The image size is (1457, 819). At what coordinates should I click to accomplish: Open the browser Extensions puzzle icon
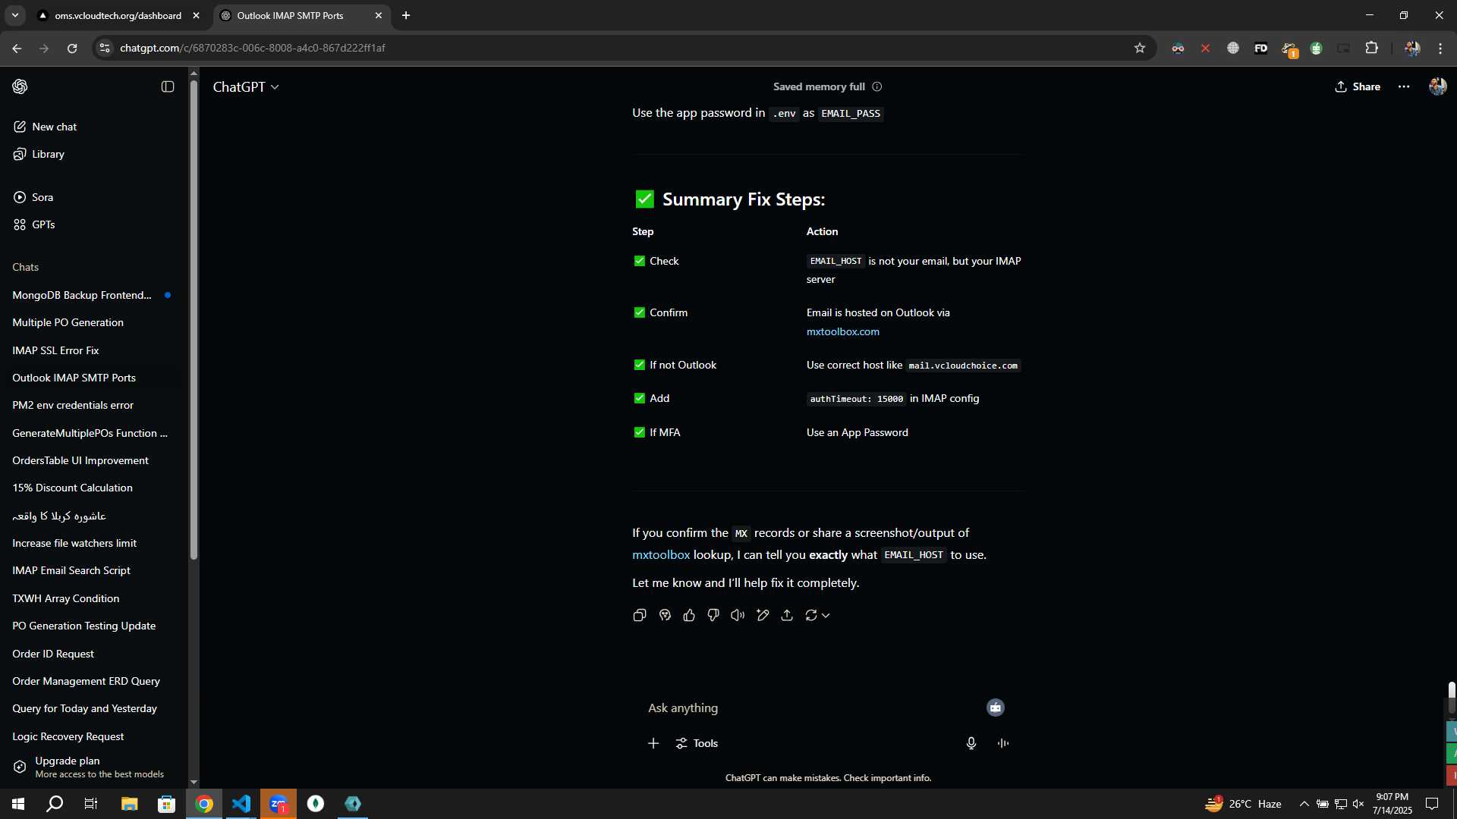(x=1371, y=48)
